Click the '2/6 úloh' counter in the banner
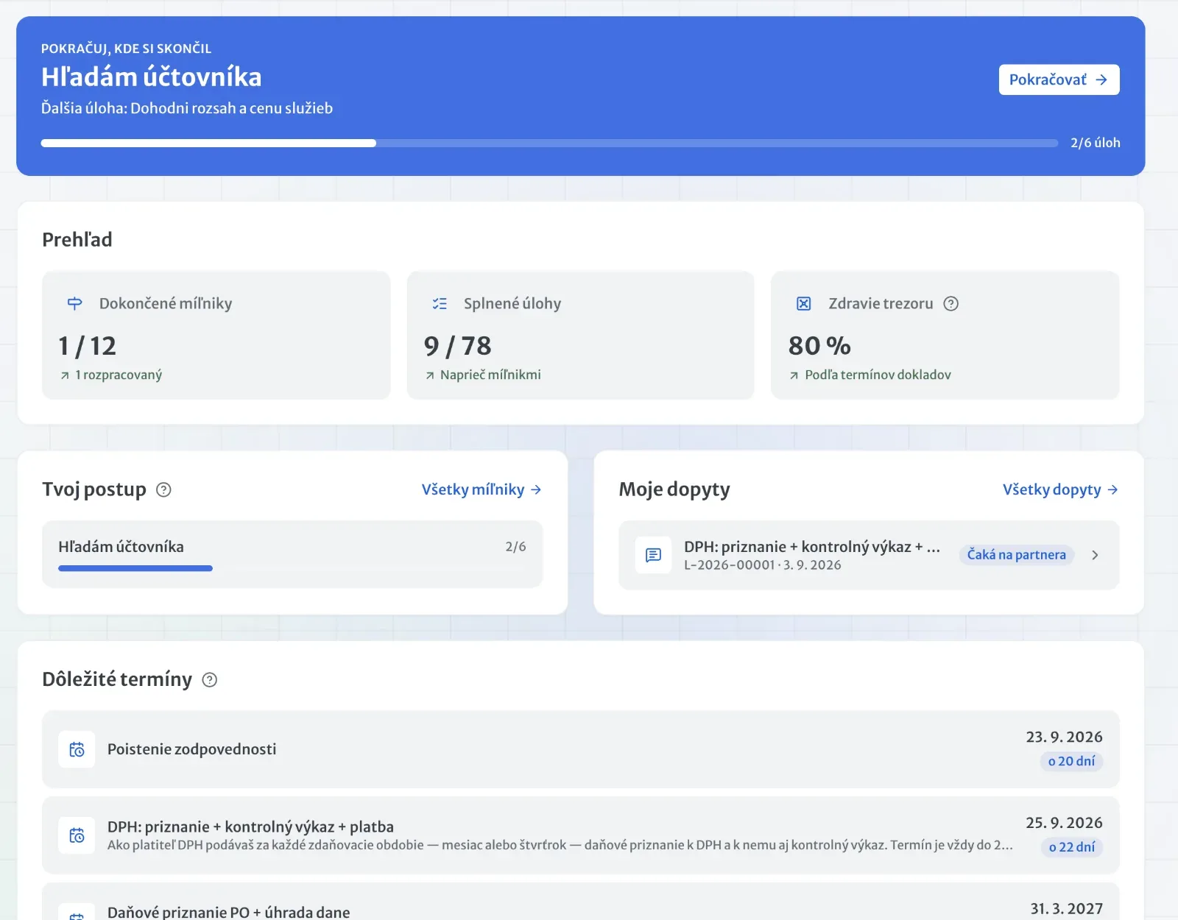This screenshot has height=920, width=1178. [x=1096, y=143]
